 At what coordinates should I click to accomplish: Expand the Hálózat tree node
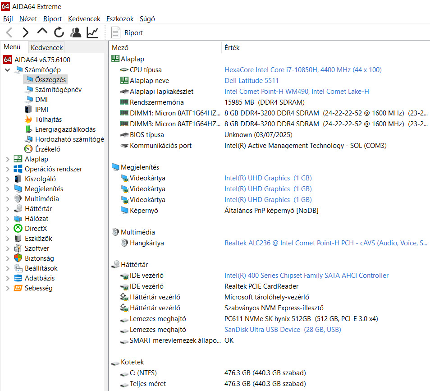coord(8,219)
